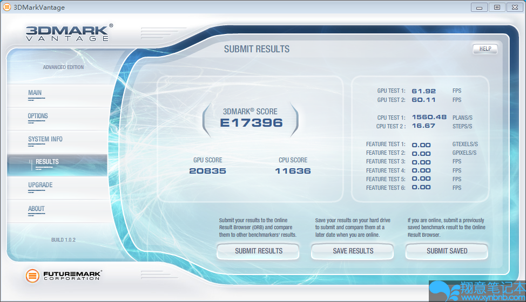Viewport: 526px width, 302px height.
Task: Click the Futuremark Corporation logo icon
Action: [x=32, y=276]
